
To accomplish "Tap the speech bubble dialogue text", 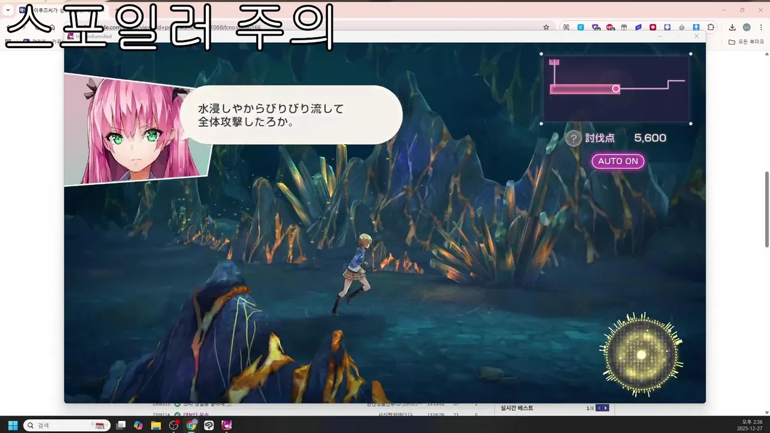I will coord(271,115).
